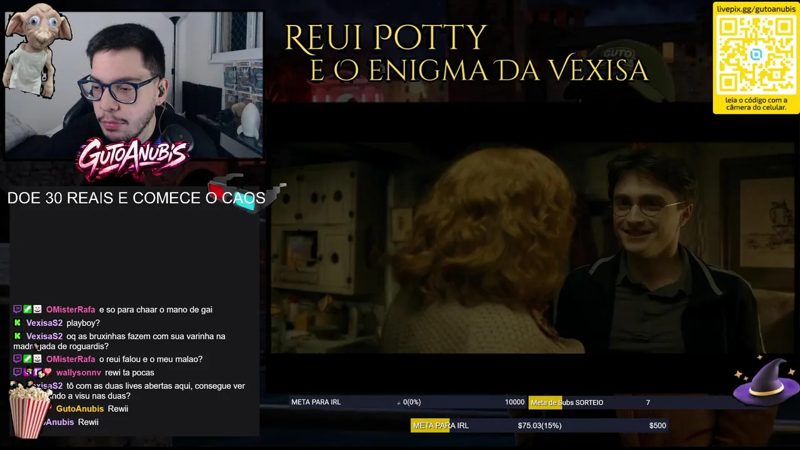Click the GutoAnubis pink logo
The width and height of the screenshot is (800, 450).
132,158
